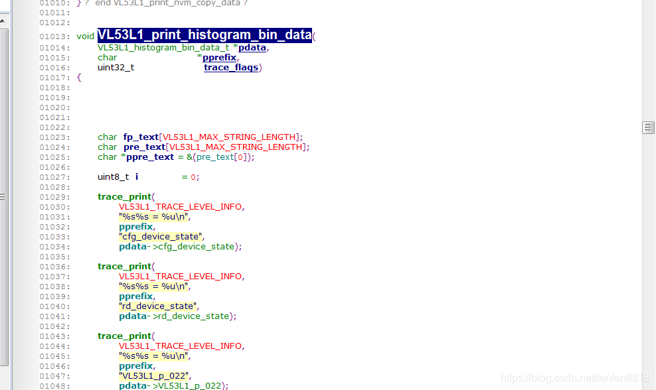The width and height of the screenshot is (656, 390).
Task: Click the format string on line 01031
Action: [153, 217]
